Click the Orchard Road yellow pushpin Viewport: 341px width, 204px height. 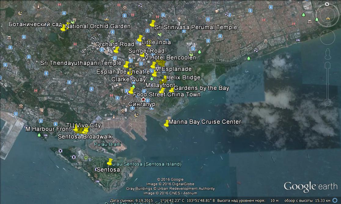point(116,50)
